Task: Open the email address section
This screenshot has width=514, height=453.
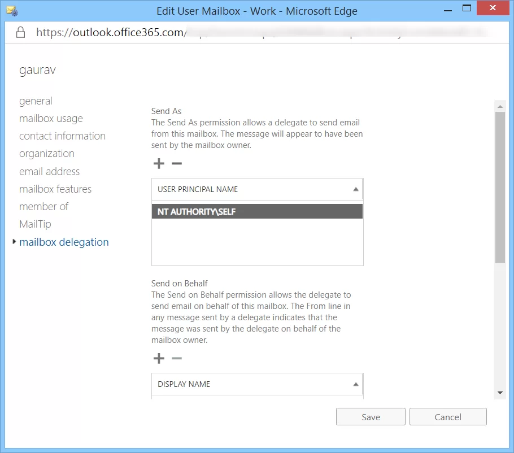Action: pyautogui.click(x=49, y=172)
